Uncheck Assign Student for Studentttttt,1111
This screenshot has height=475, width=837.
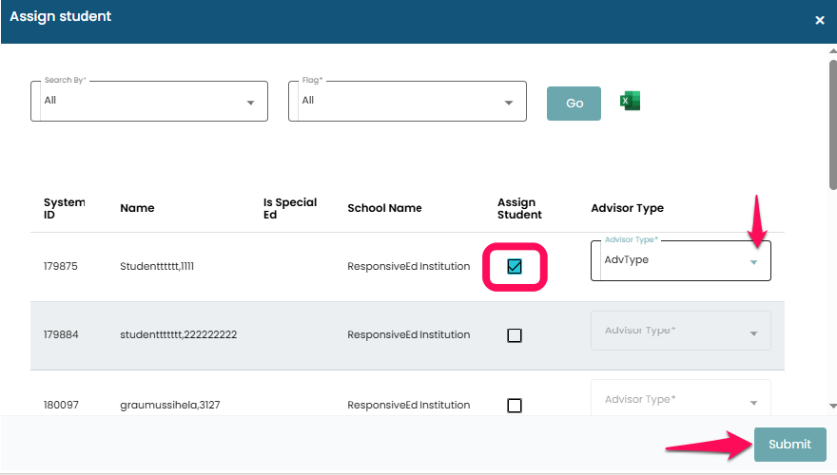click(515, 267)
